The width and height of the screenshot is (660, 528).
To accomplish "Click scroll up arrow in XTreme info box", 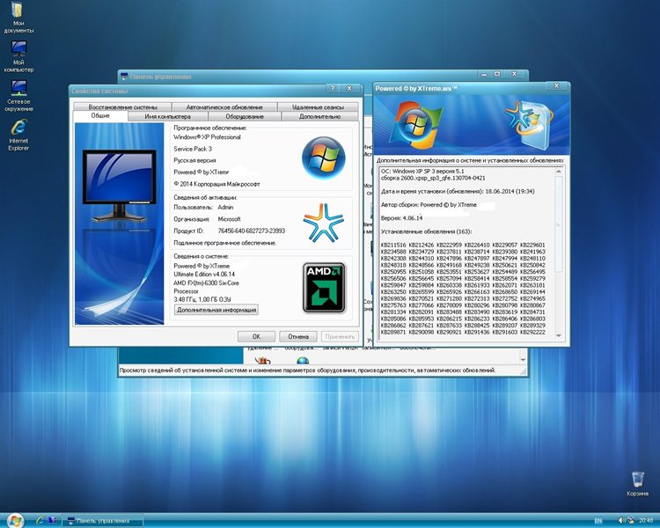I will tap(559, 172).
